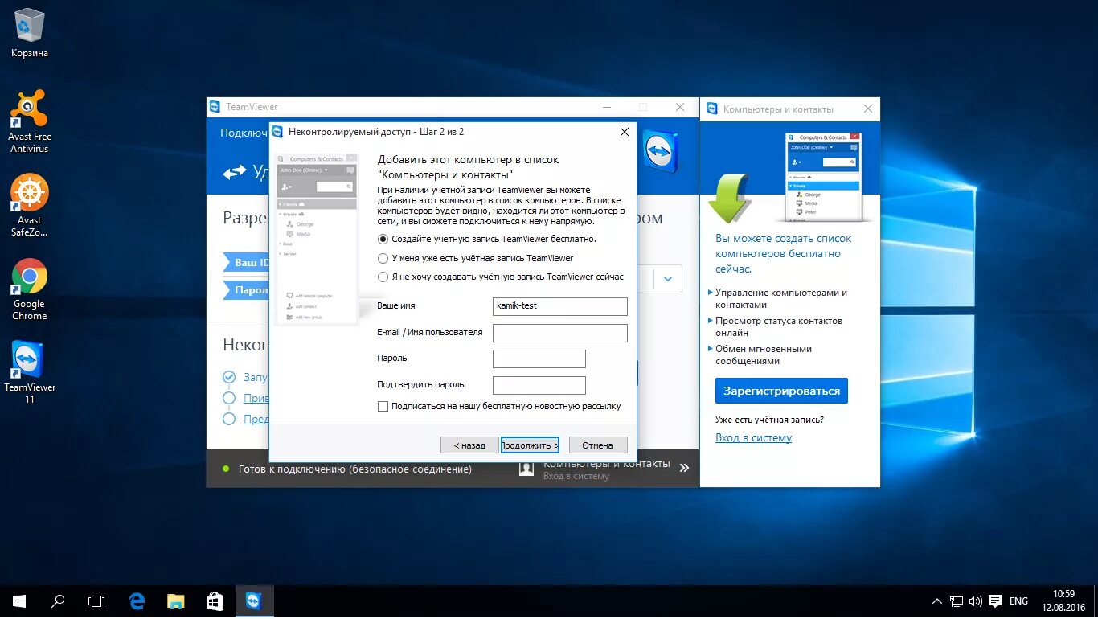Open volume control tray icon
This screenshot has height=619, width=1098.
point(976,601)
